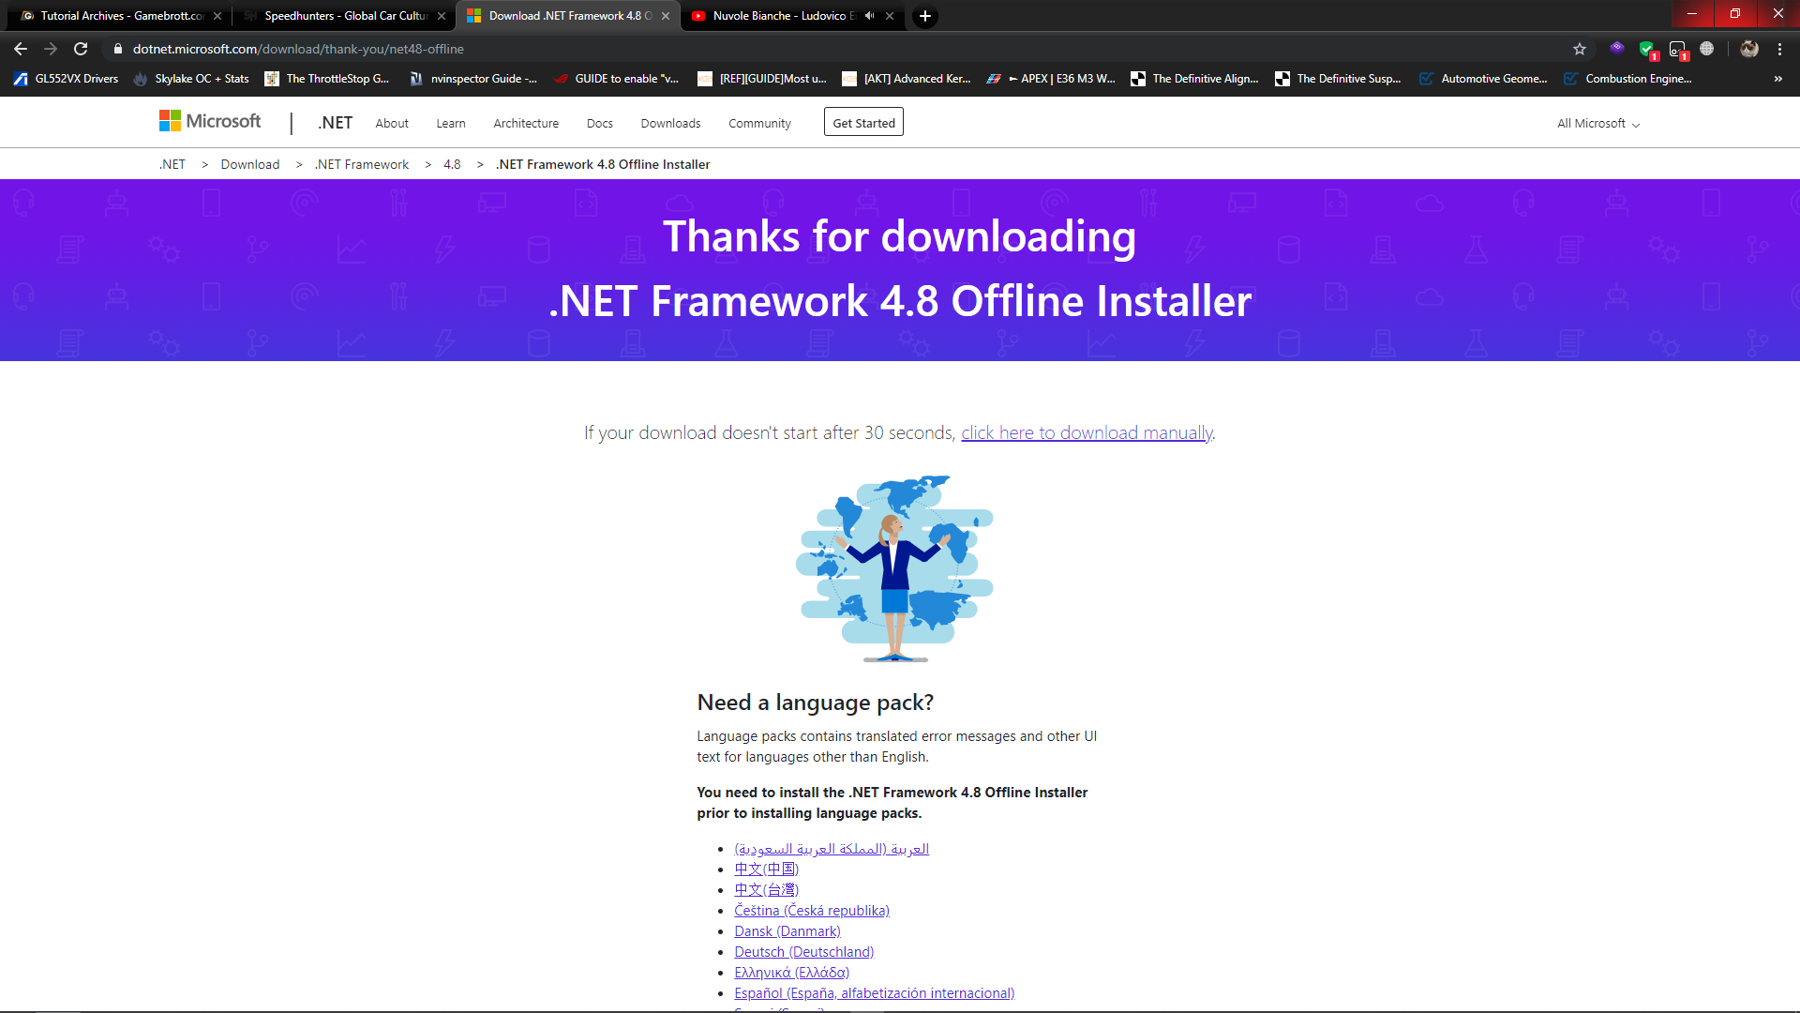The height and width of the screenshot is (1013, 1800).
Task: Show more bookmarks overflow chevron
Action: 1777,79
